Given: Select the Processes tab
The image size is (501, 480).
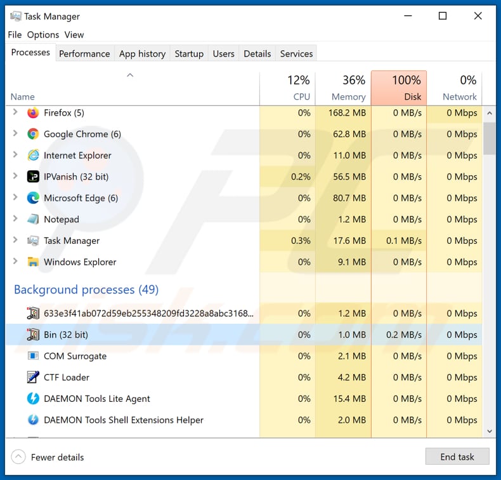Looking at the screenshot, I should click(30, 53).
